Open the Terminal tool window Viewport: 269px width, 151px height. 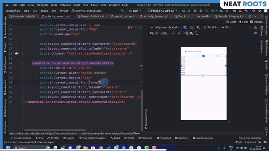tap(164, 138)
